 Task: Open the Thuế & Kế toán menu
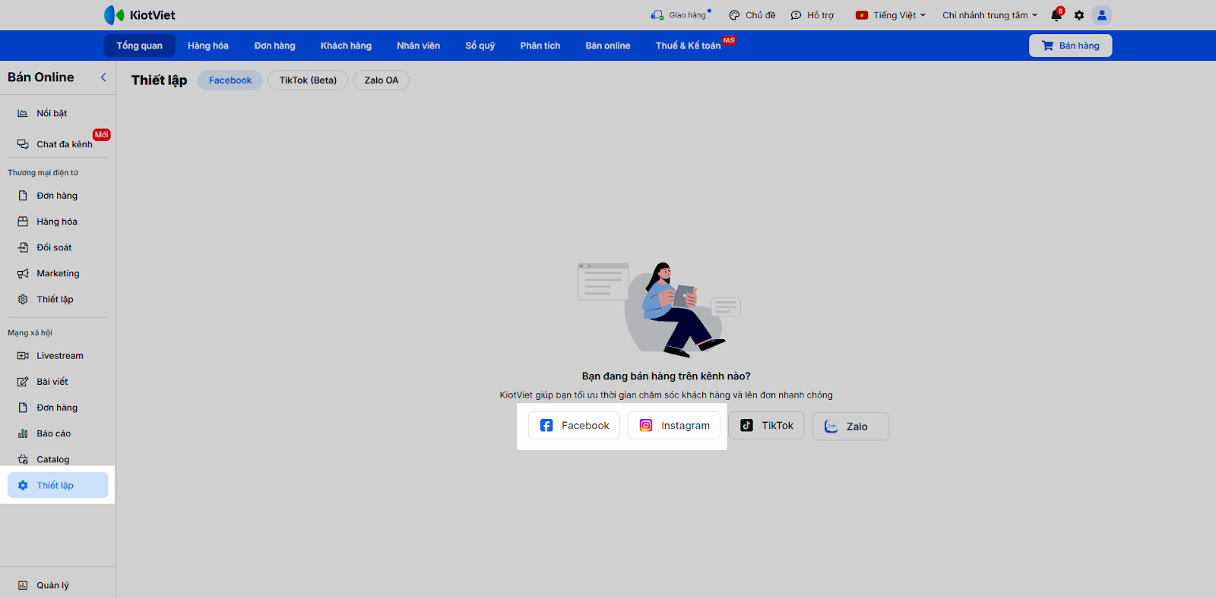click(689, 46)
